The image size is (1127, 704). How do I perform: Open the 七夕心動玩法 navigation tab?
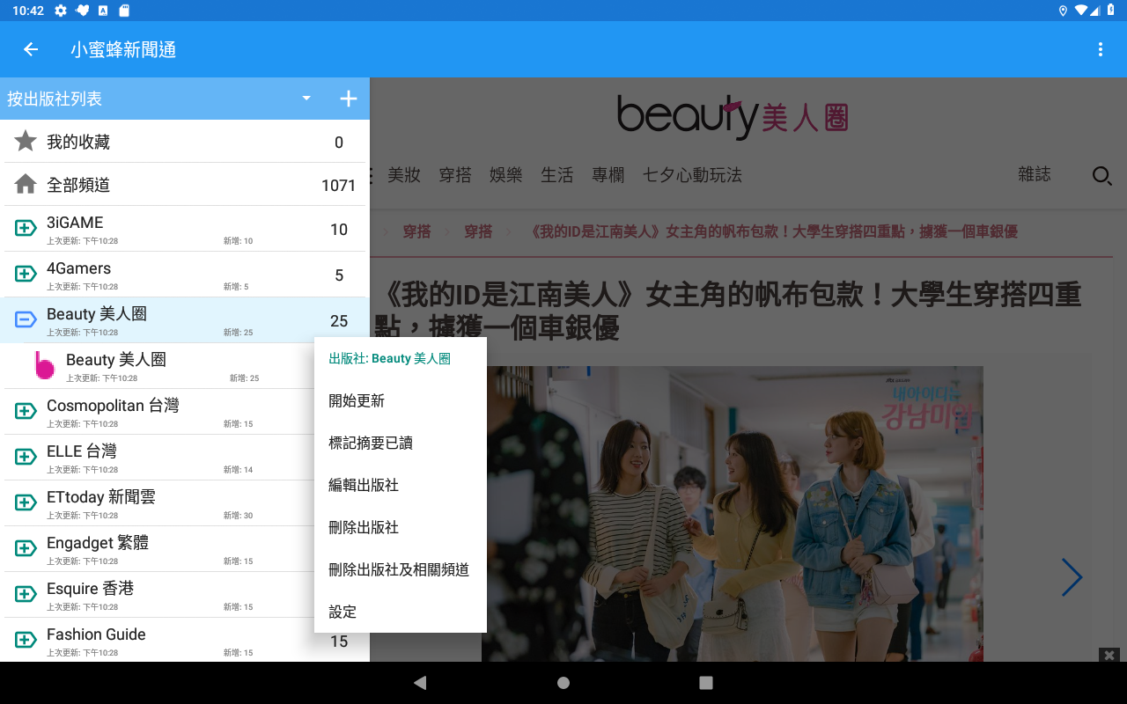pos(692,175)
